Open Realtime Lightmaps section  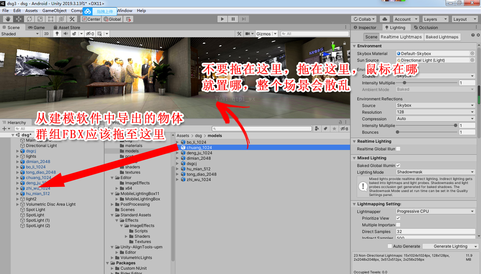coord(401,37)
